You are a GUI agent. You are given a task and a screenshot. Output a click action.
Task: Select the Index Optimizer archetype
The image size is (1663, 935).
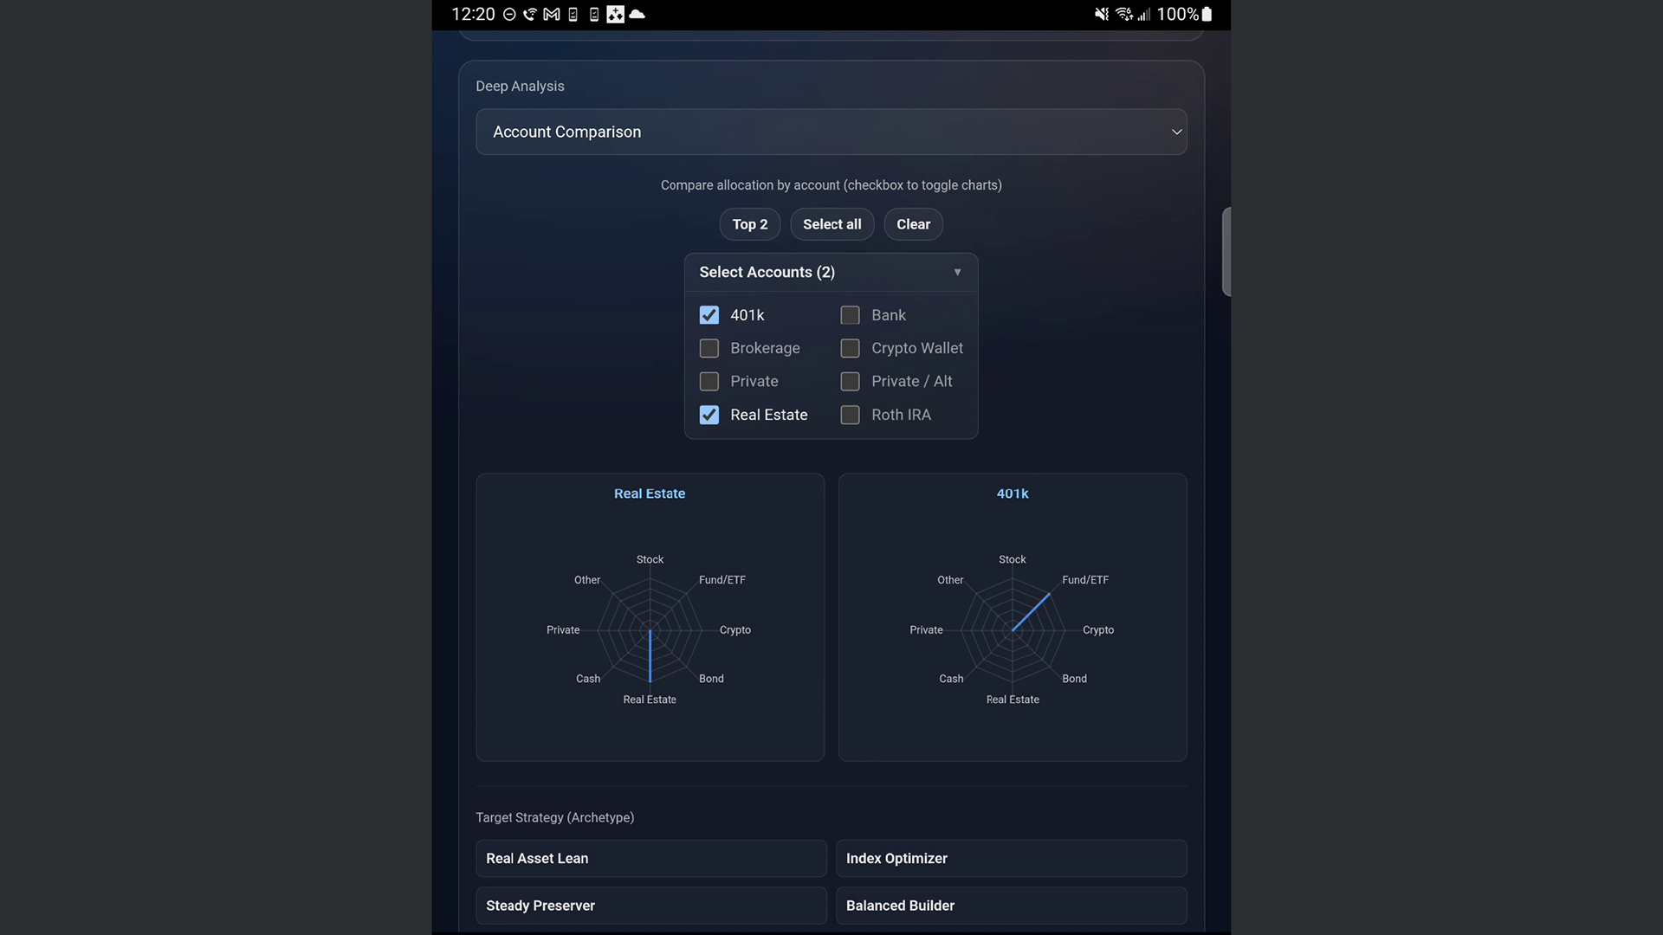point(1011,858)
